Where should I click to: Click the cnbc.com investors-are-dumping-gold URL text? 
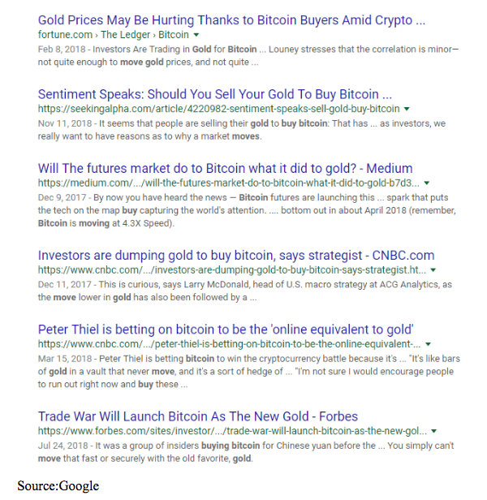click(x=232, y=270)
